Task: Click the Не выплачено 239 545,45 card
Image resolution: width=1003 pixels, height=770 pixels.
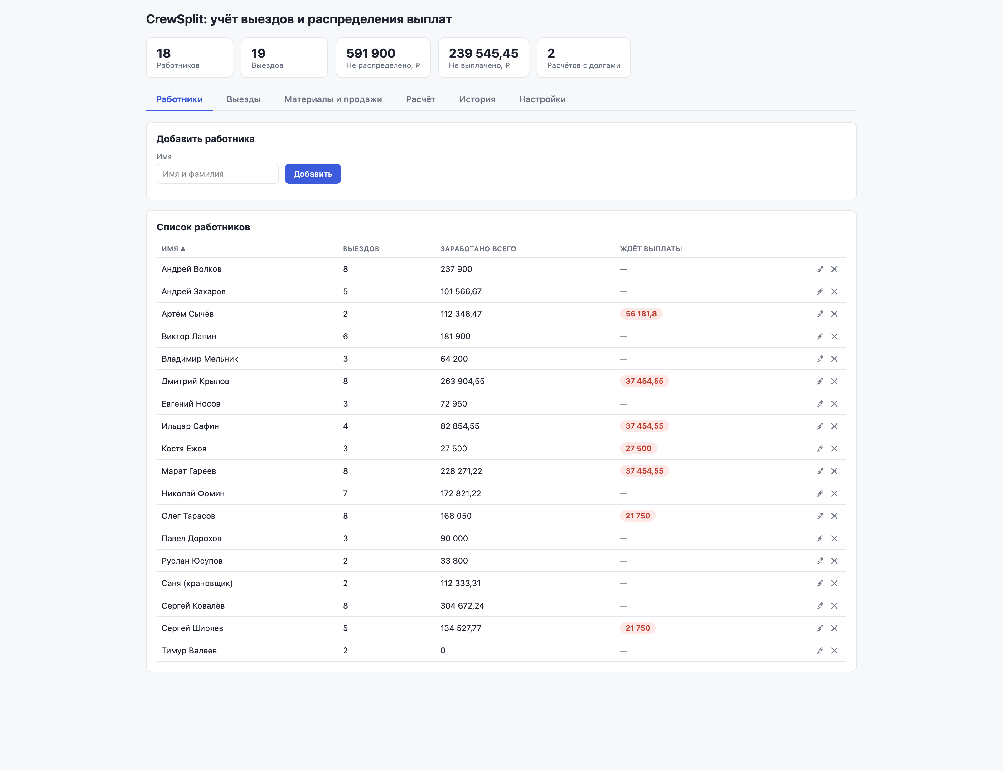Action: point(484,58)
